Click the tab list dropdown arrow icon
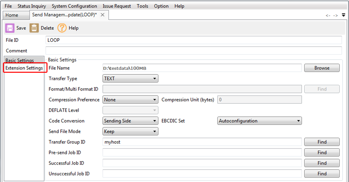 (x=343, y=15)
